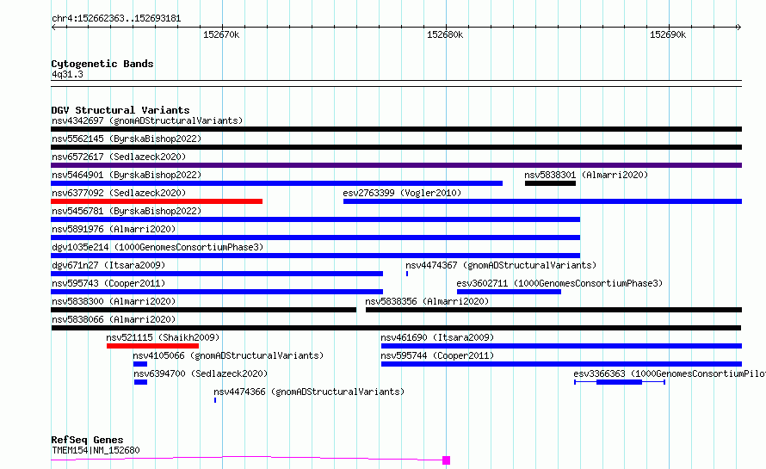Open the nsv5464901 ByrskaBishop2022 label
Screen dimensions: 766x469
point(127,175)
